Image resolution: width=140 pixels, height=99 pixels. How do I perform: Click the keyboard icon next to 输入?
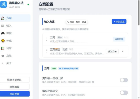[3, 26]
